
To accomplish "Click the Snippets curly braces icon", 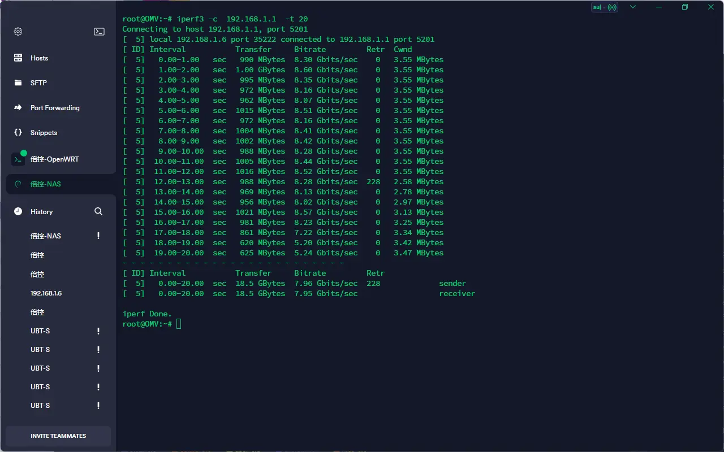I will (x=18, y=133).
